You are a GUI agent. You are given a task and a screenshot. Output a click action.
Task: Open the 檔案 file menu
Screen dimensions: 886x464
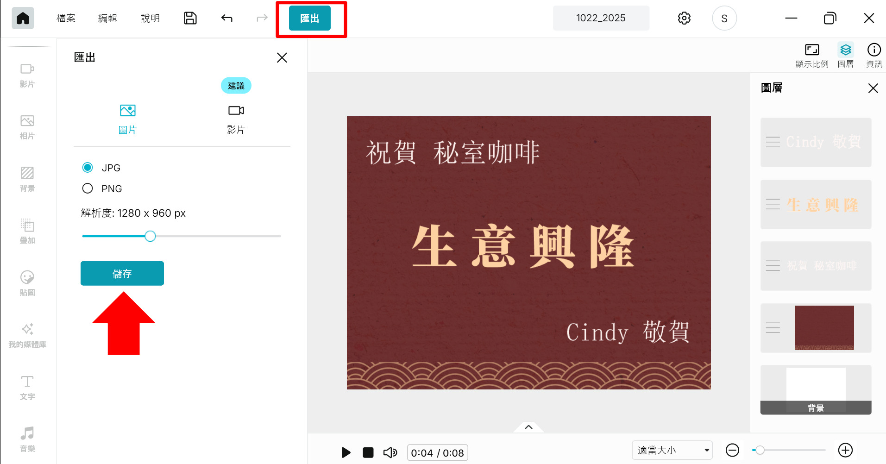pyautogui.click(x=65, y=18)
